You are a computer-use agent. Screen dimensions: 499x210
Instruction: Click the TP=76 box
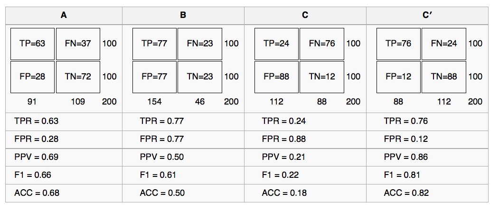[398, 44]
